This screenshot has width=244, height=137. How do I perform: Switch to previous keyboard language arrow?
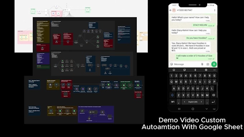tap(184, 102)
